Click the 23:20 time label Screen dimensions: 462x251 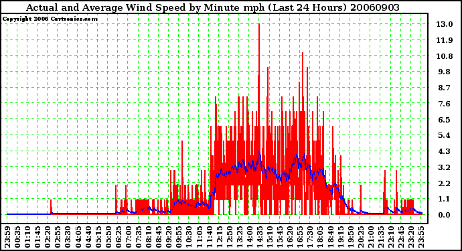[411, 237]
